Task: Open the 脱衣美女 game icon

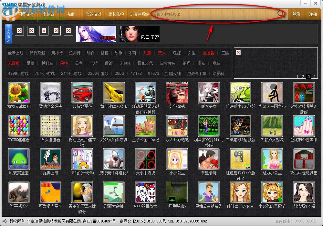Action: point(209,93)
